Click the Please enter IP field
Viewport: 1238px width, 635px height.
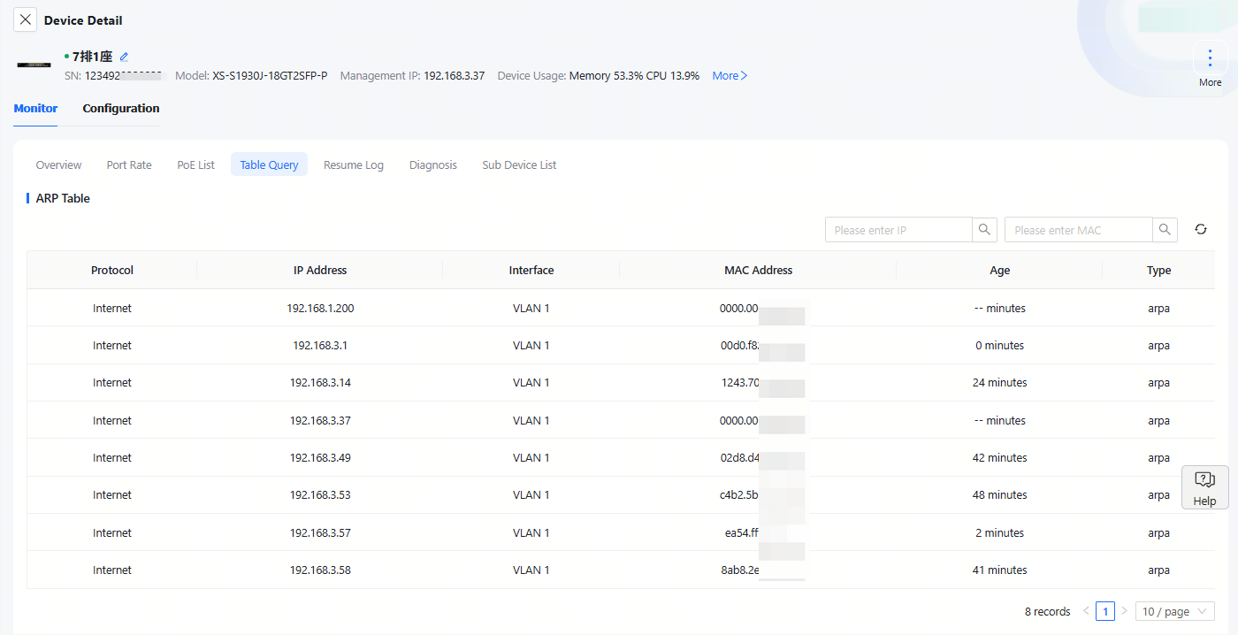[898, 230]
